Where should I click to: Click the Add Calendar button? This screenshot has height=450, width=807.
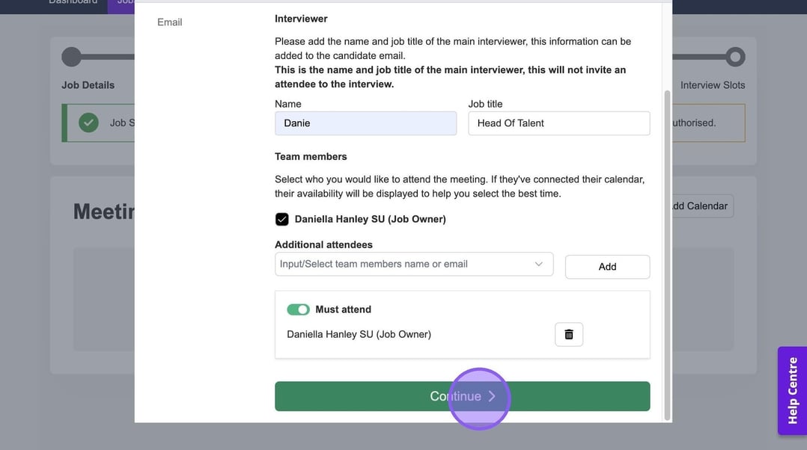pos(698,206)
